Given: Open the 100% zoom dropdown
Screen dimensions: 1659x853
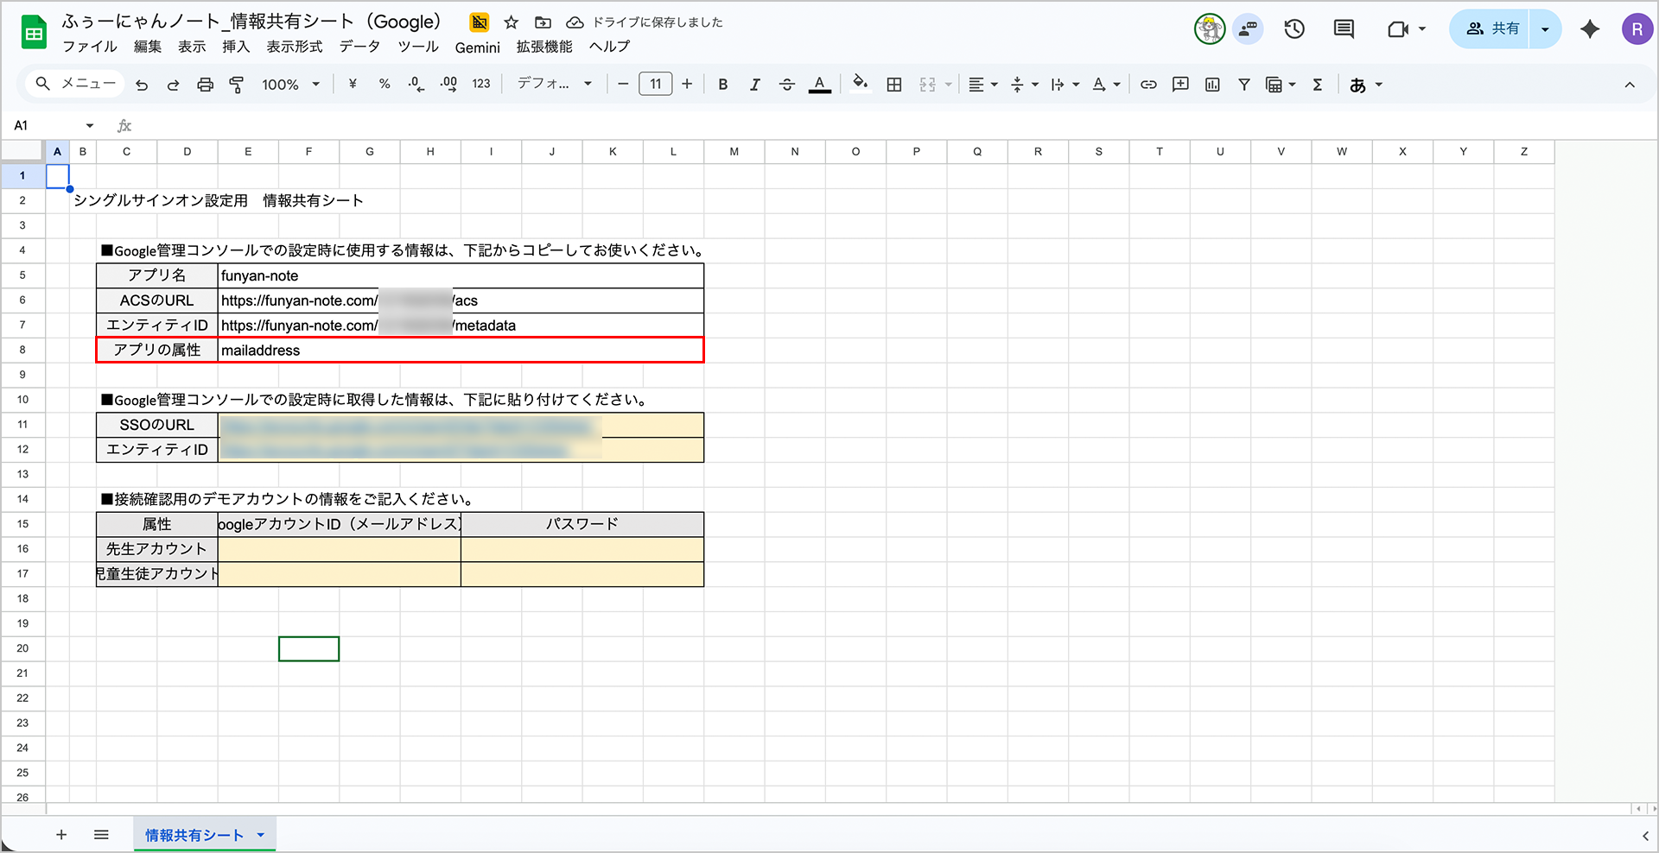Looking at the screenshot, I should click(291, 85).
